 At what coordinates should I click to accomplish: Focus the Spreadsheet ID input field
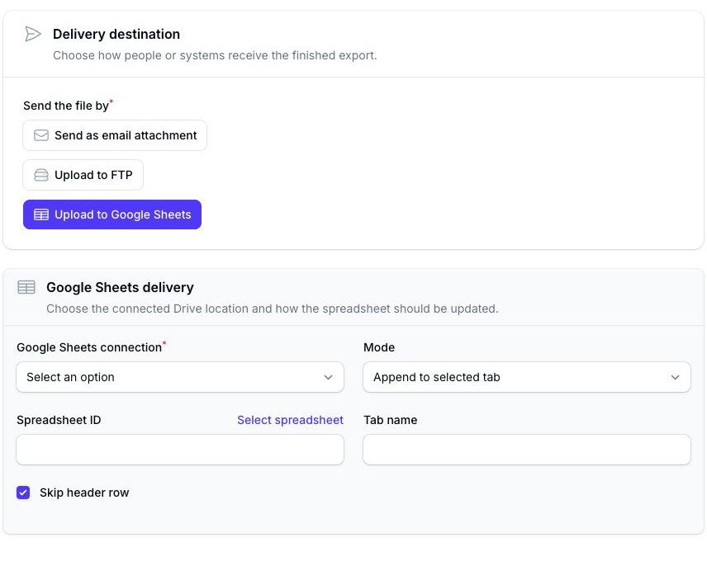[x=180, y=450]
